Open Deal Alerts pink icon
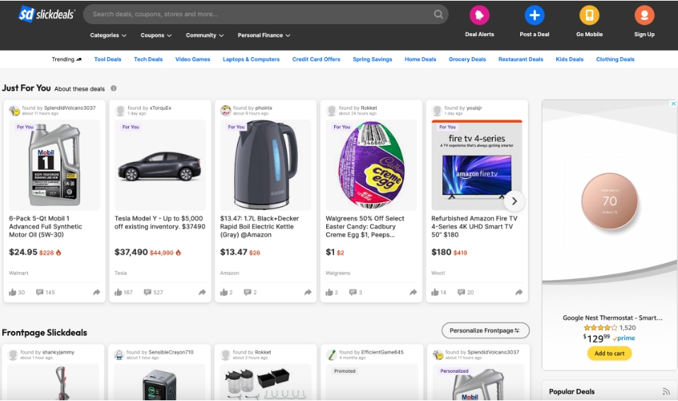Viewport: 678px width, 401px height. click(479, 15)
